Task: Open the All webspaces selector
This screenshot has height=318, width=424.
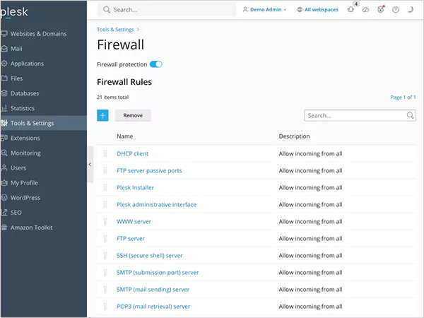Action: (317, 10)
